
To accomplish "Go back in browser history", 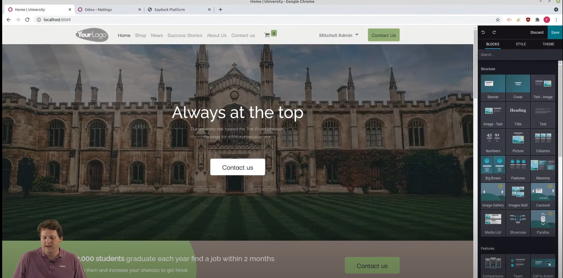I will [8, 20].
